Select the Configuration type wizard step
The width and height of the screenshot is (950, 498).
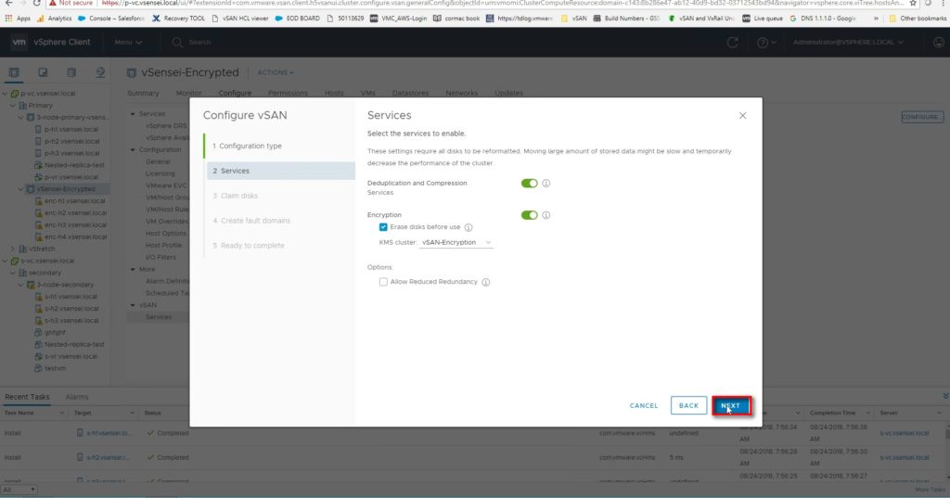click(x=248, y=146)
